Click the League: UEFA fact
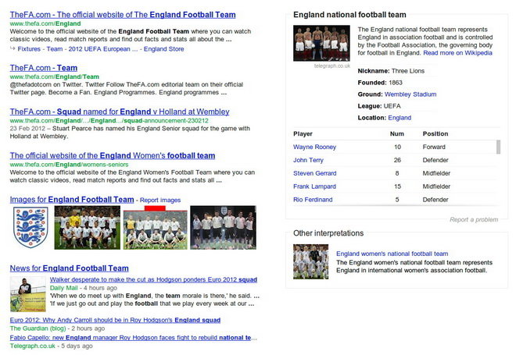The height and width of the screenshot is (355, 516). click(379, 106)
